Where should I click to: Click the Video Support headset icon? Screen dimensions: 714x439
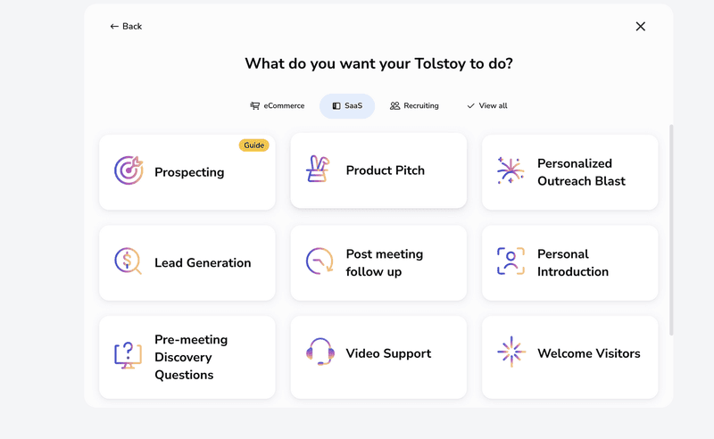pos(320,352)
